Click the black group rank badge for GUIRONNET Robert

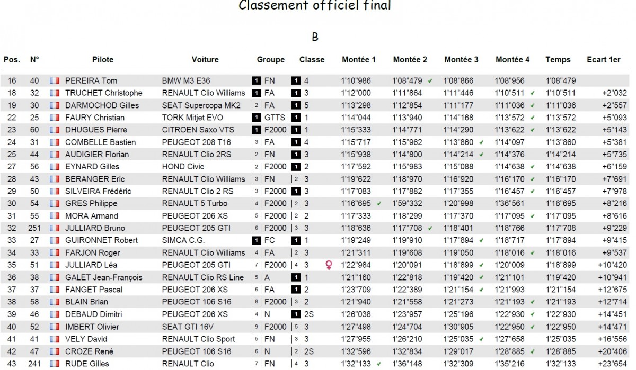coord(257,240)
